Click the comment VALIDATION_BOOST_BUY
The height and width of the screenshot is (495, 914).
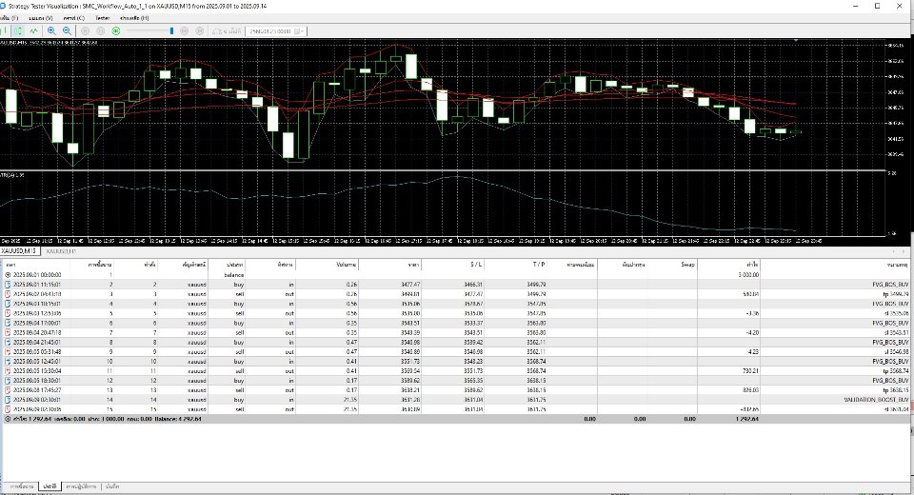pyautogui.click(x=876, y=400)
